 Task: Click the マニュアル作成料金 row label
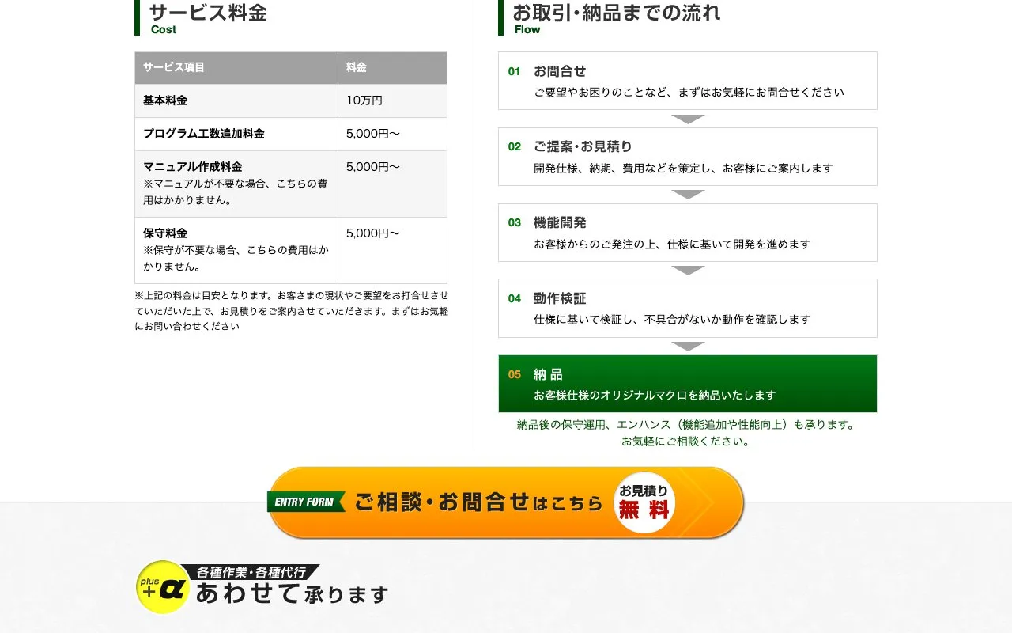point(193,167)
